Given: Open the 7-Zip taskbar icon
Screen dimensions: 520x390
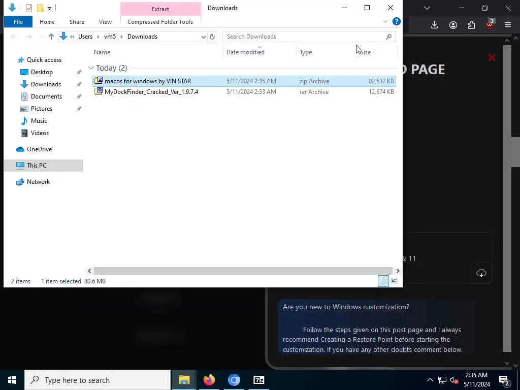Looking at the screenshot, I should click(x=258, y=380).
